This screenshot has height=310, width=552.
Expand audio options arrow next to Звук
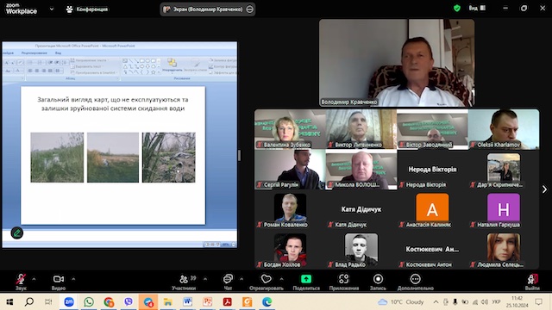[34, 279]
